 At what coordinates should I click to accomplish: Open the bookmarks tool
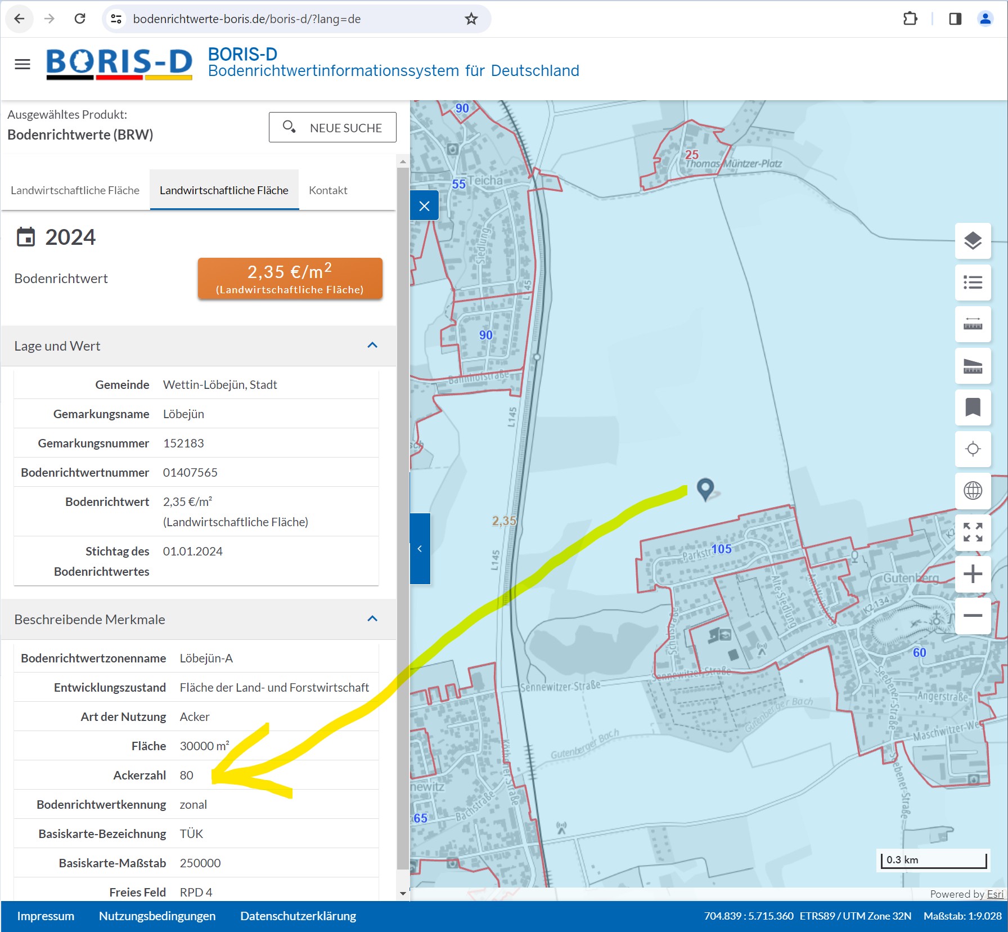tap(973, 407)
